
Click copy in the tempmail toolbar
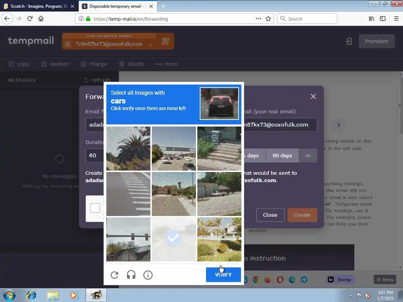19,64
